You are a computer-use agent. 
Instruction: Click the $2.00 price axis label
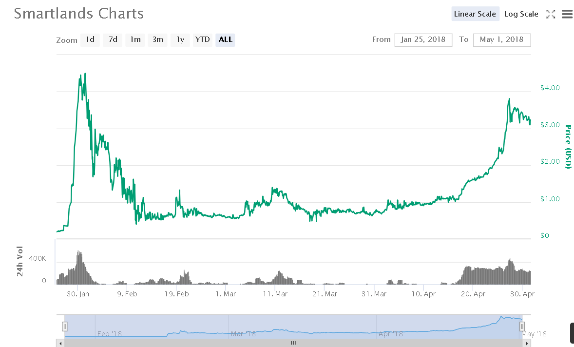point(550,161)
